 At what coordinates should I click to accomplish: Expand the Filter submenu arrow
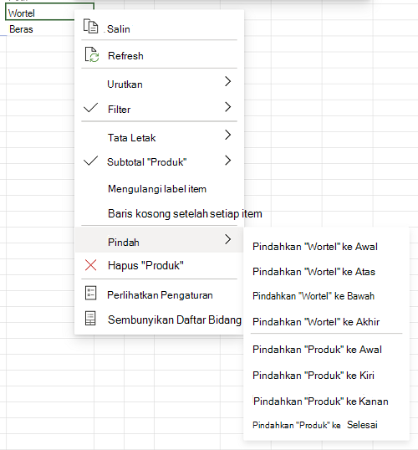click(227, 107)
